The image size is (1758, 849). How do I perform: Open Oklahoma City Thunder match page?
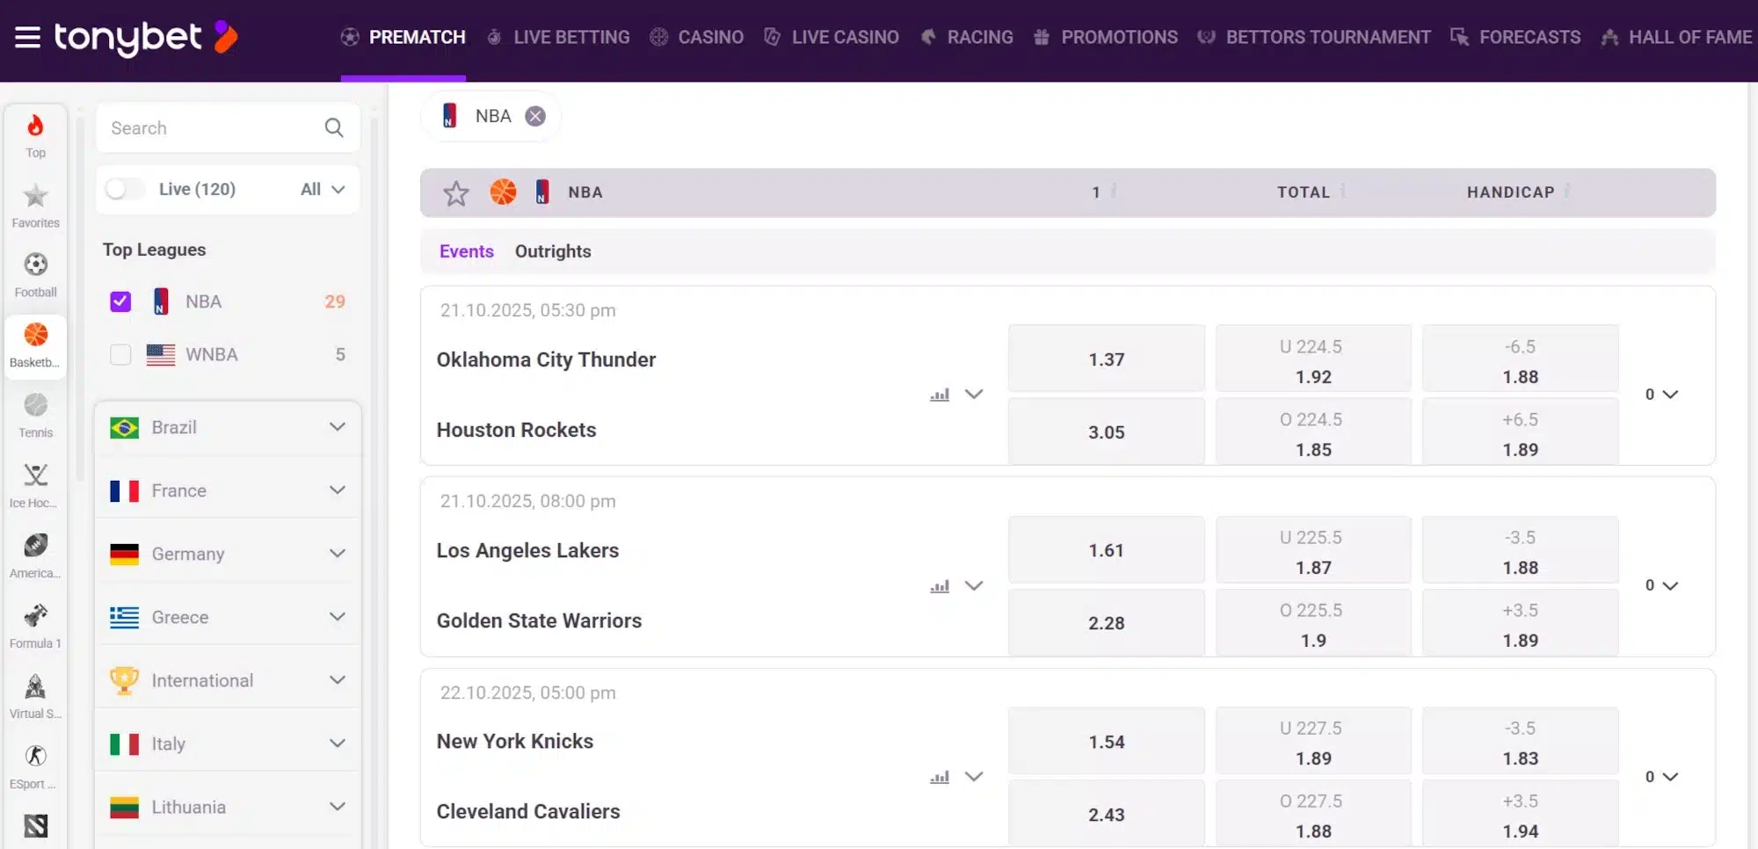coord(546,359)
